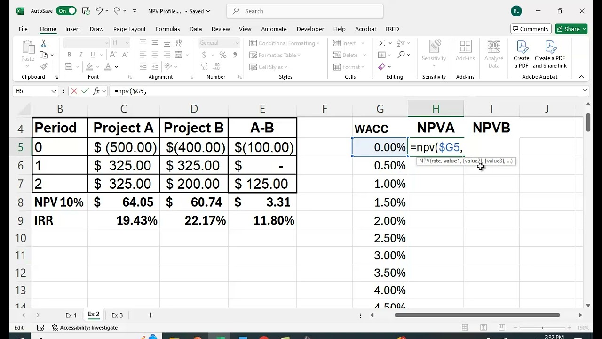The image size is (602, 339).
Task: Click the Font Color A swatch
Action: (108, 67)
